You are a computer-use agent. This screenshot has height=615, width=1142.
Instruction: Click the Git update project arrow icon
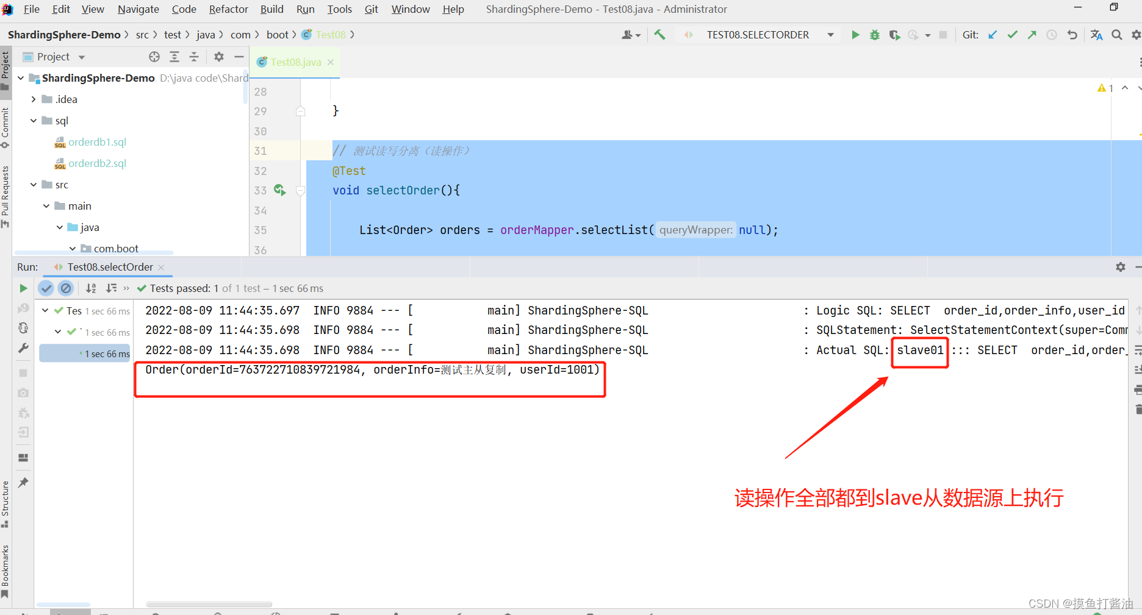(x=993, y=35)
